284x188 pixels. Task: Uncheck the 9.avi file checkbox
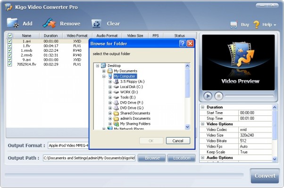click(x=9, y=59)
